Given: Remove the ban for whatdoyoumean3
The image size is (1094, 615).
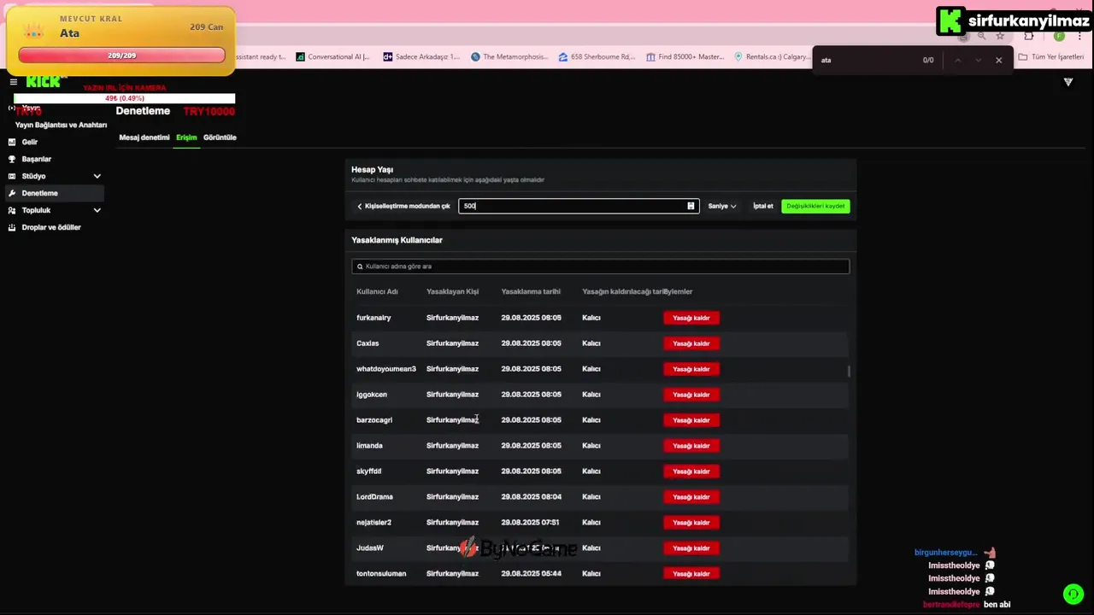Looking at the screenshot, I should coord(691,369).
